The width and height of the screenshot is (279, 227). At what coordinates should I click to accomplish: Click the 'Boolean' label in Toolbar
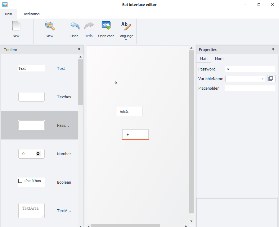pyautogui.click(x=64, y=182)
